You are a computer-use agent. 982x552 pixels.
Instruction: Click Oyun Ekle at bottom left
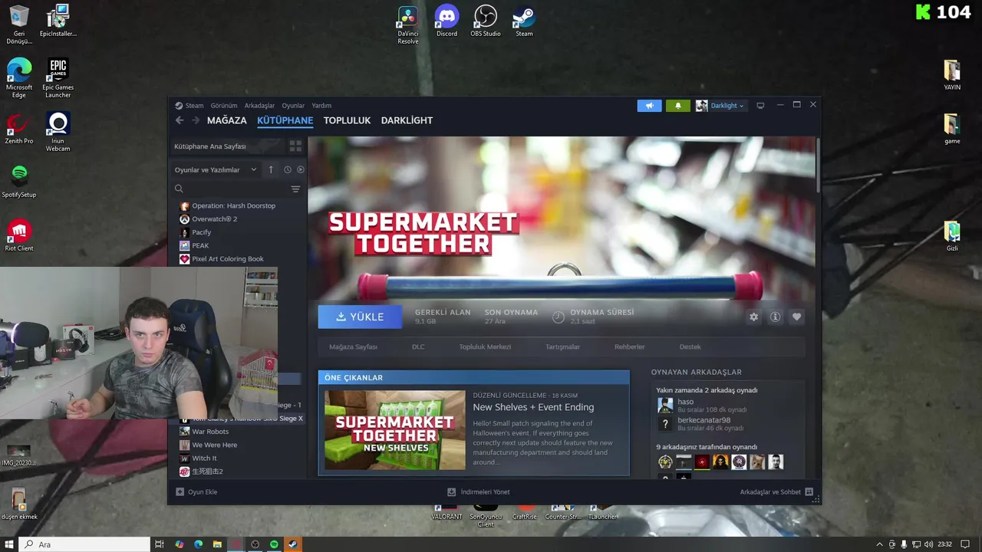coord(197,492)
